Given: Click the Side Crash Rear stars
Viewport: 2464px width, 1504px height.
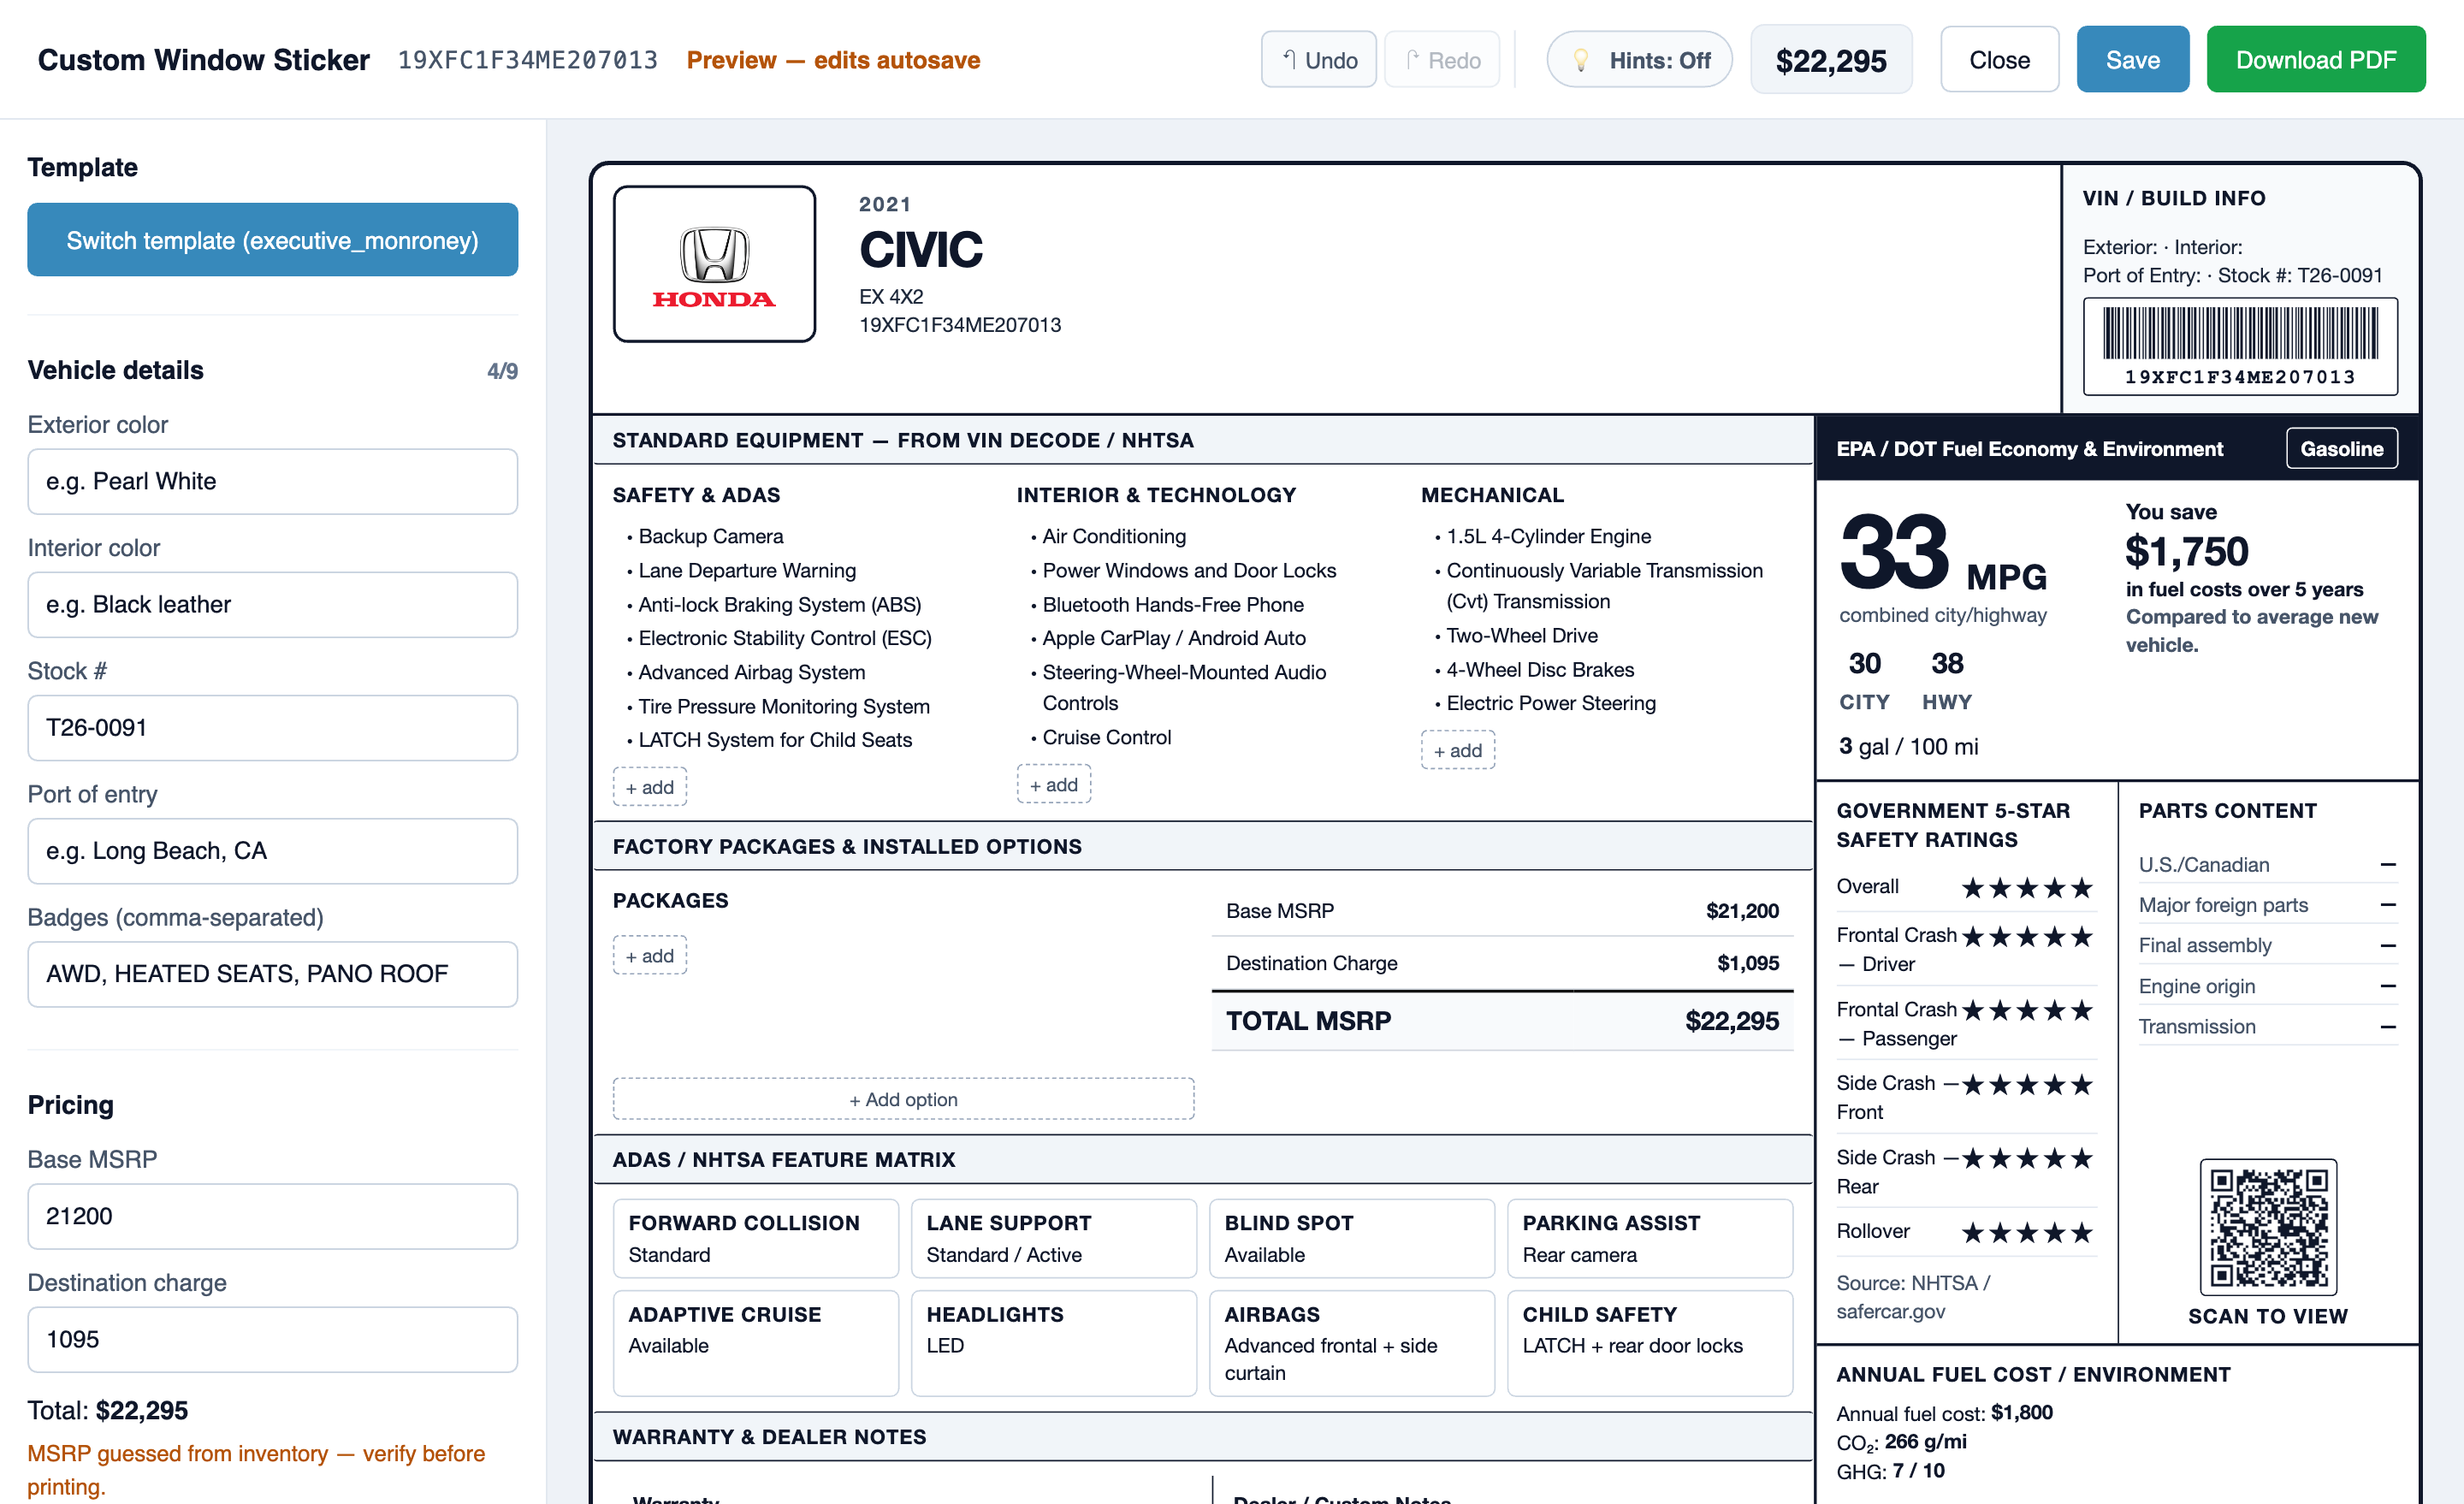Looking at the screenshot, I should pyautogui.click(x=2027, y=1159).
